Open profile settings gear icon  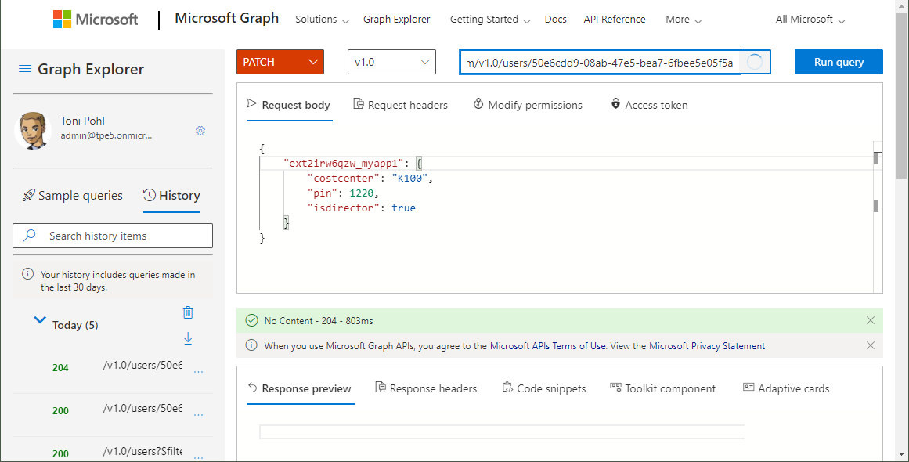pos(200,131)
